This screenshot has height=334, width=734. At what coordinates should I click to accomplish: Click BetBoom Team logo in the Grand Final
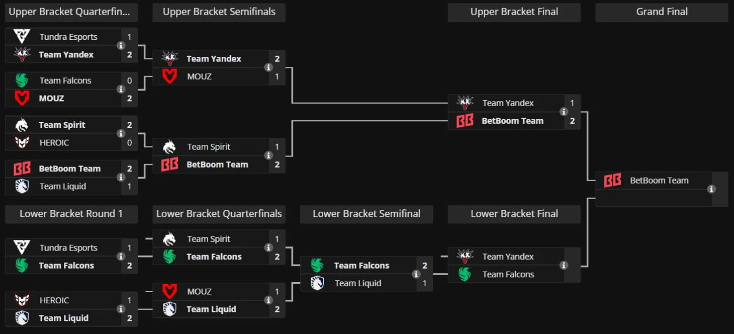(x=612, y=181)
